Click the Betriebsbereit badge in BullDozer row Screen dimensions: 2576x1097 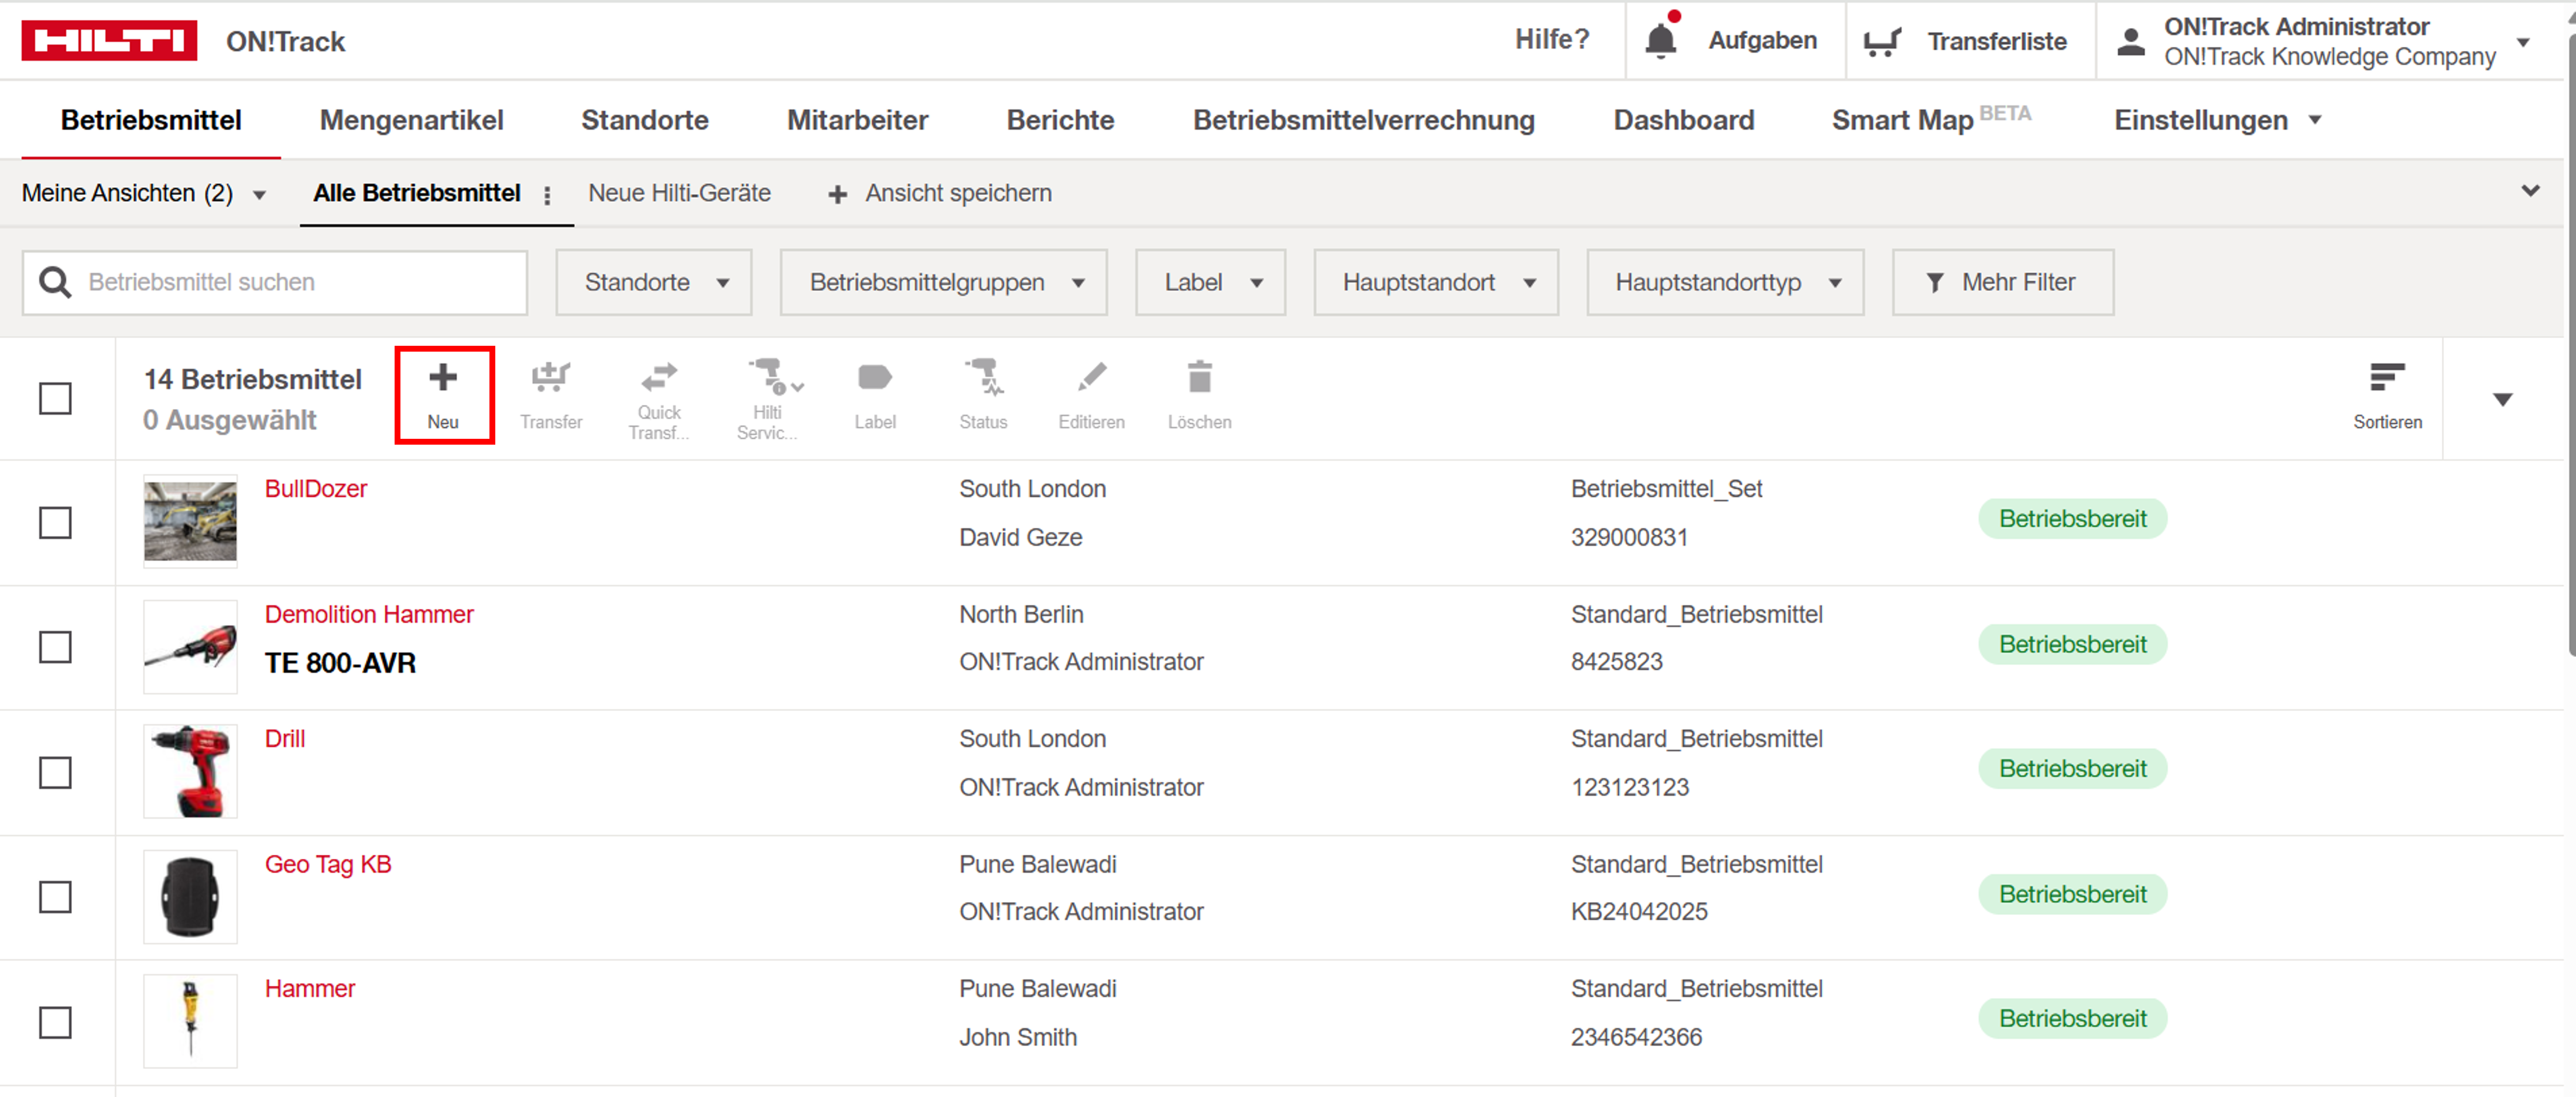click(2072, 520)
